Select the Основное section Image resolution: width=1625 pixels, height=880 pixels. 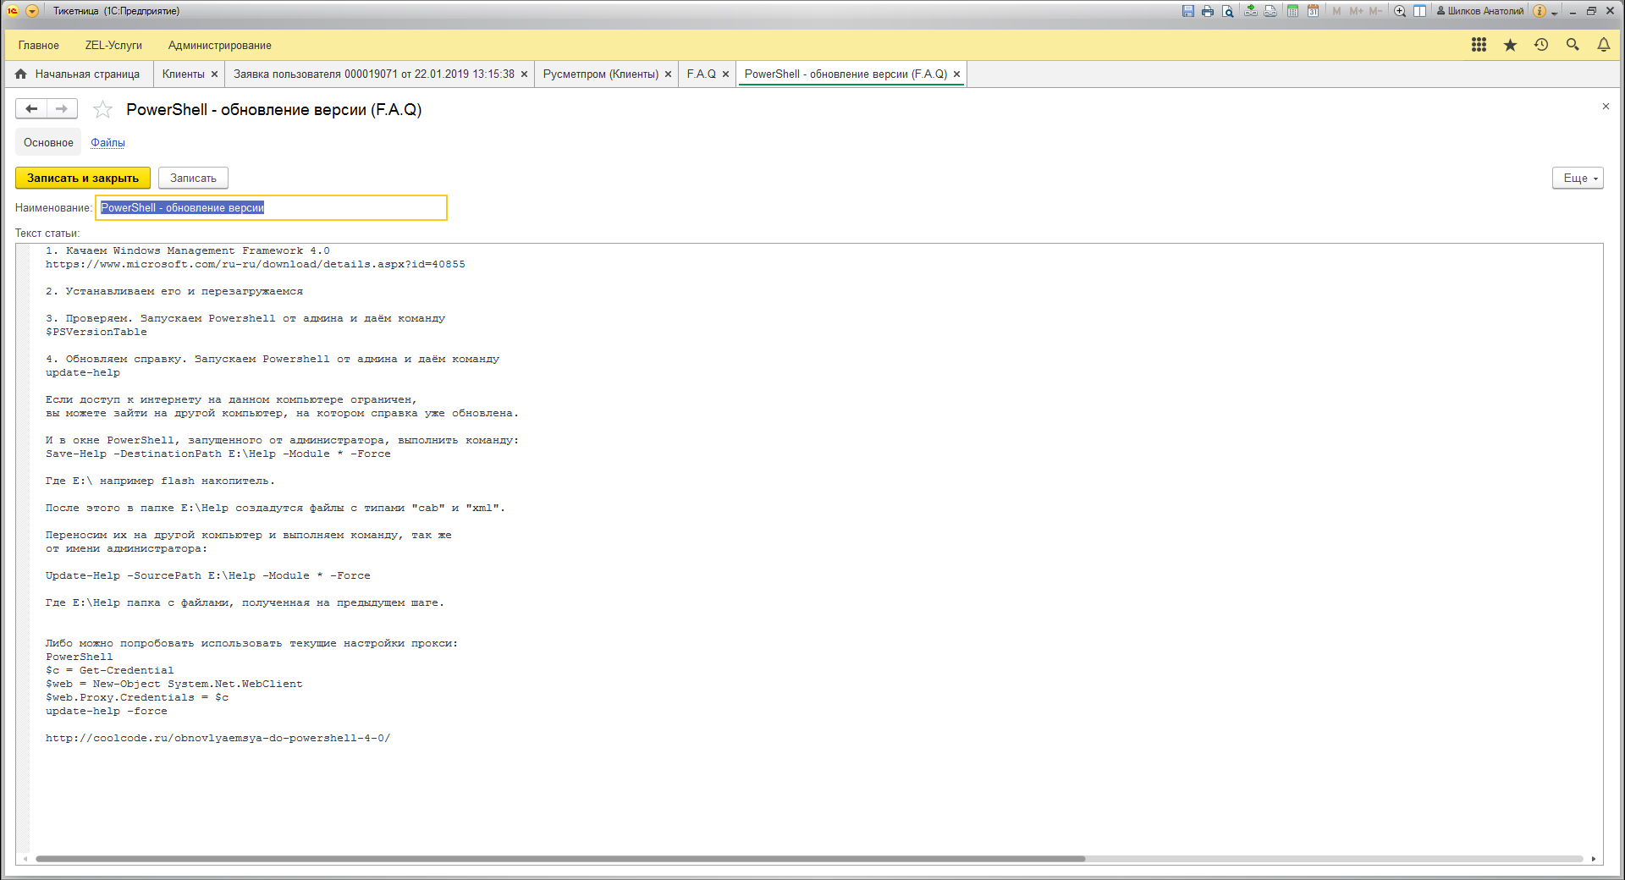(48, 142)
